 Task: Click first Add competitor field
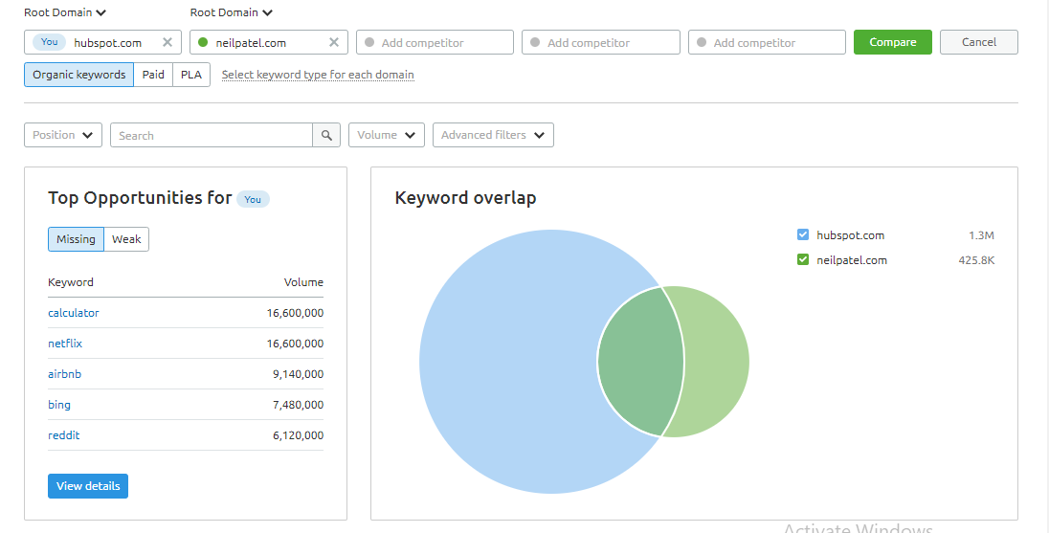click(435, 42)
